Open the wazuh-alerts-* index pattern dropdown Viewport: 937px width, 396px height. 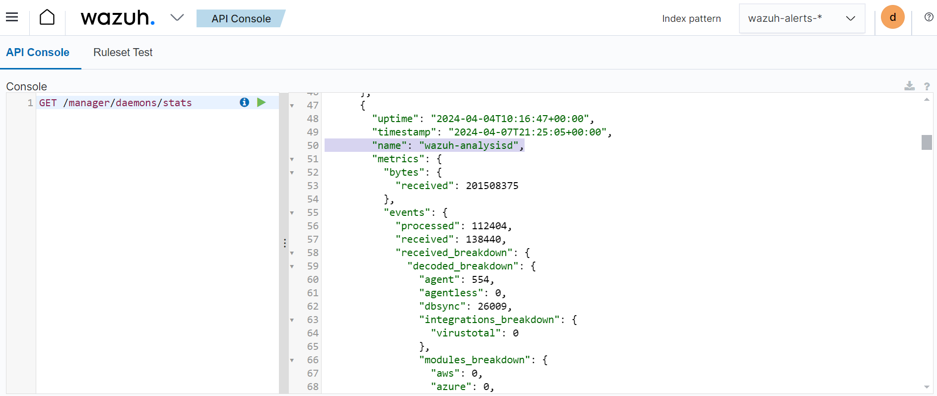[802, 18]
